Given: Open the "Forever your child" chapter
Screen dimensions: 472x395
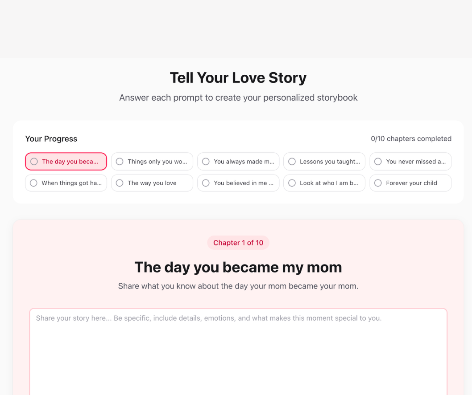Looking at the screenshot, I should tap(410, 183).
